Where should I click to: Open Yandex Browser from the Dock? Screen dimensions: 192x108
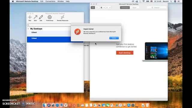(x=66, y=105)
